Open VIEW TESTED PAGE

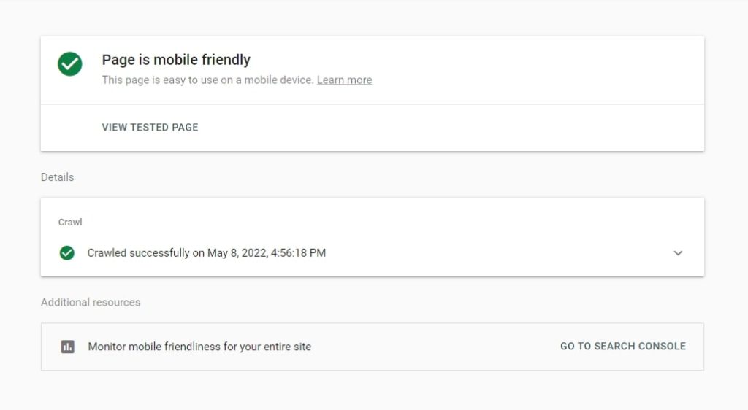(x=150, y=127)
